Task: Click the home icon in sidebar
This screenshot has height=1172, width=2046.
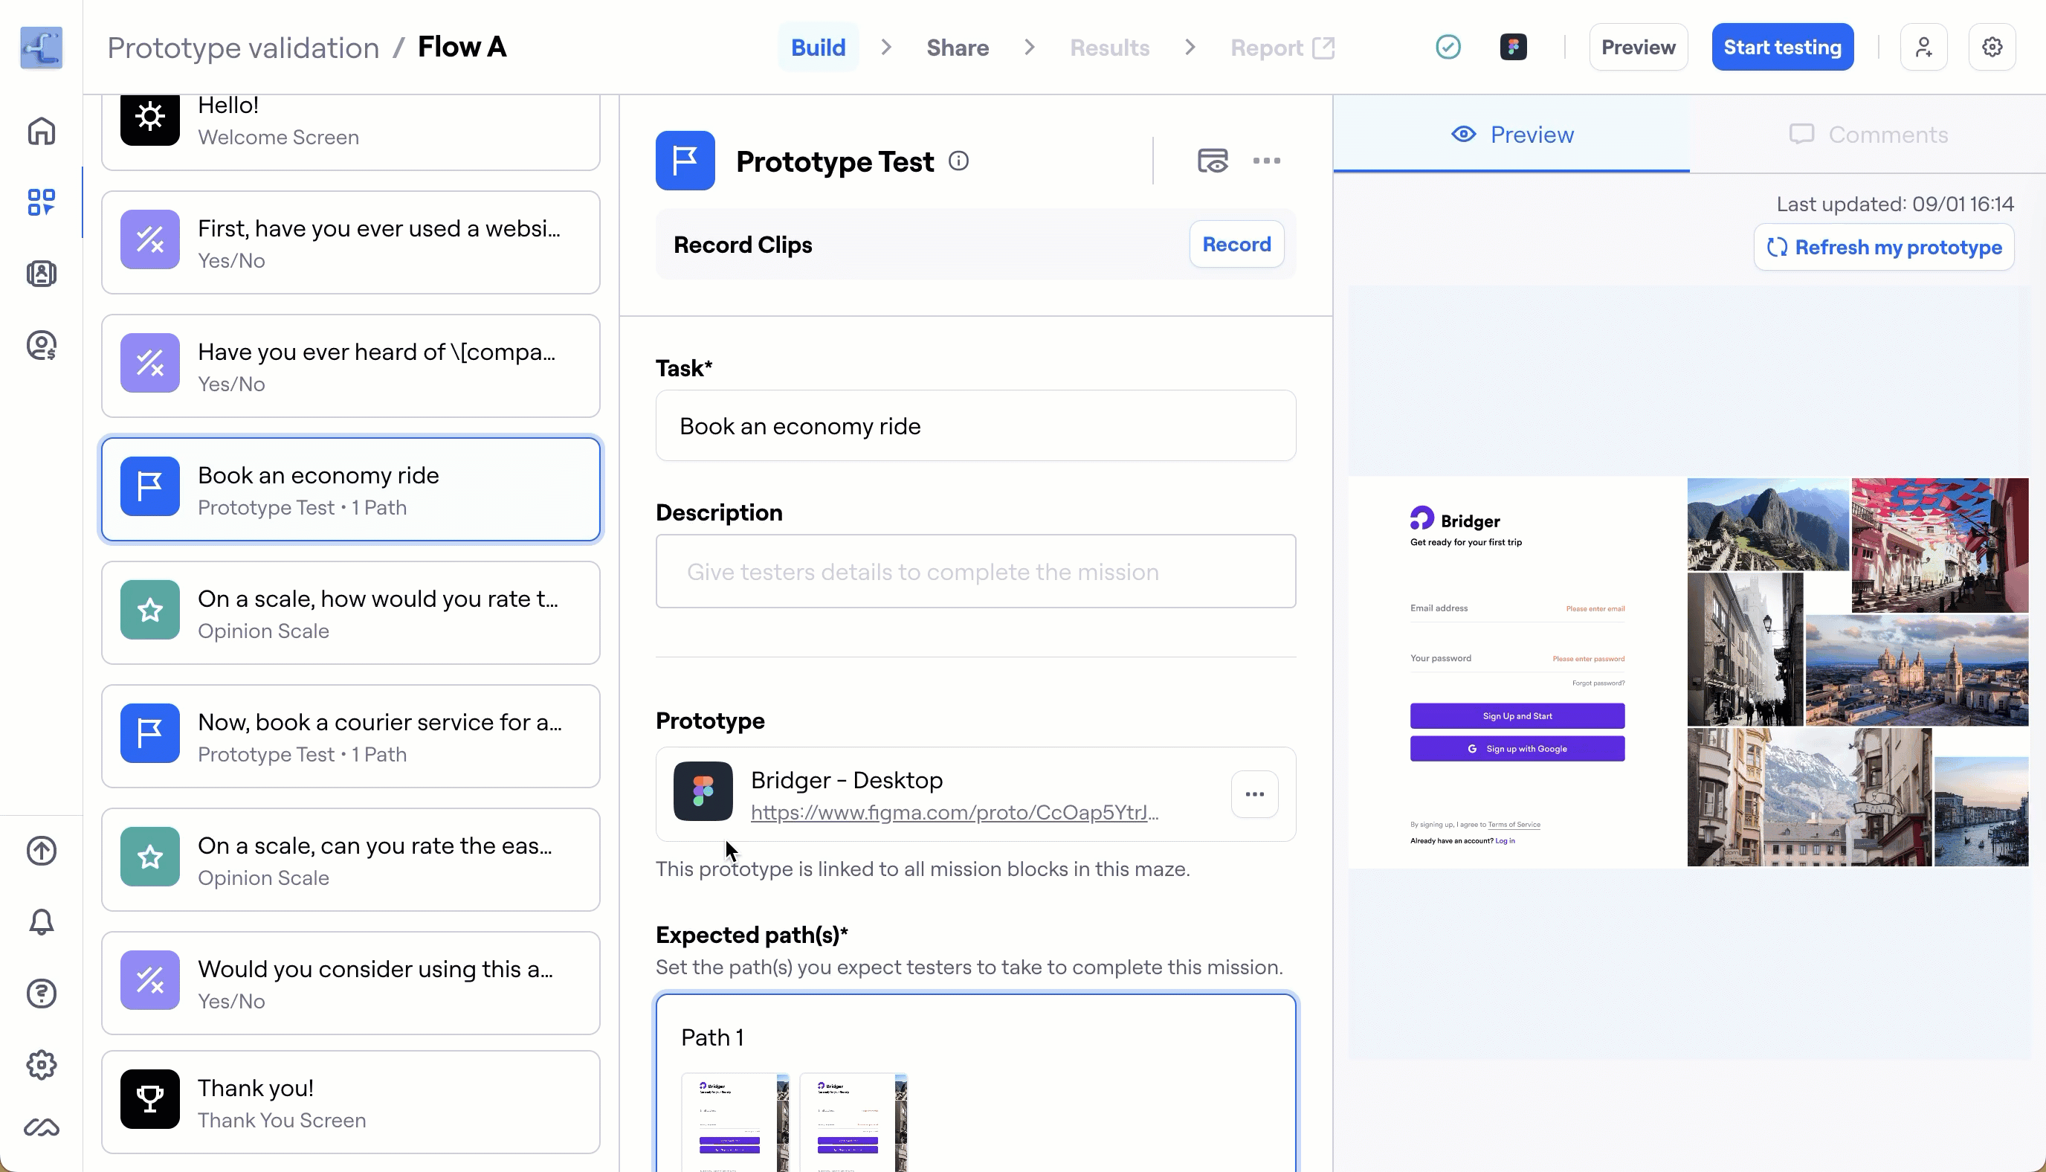Action: pyautogui.click(x=41, y=131)
